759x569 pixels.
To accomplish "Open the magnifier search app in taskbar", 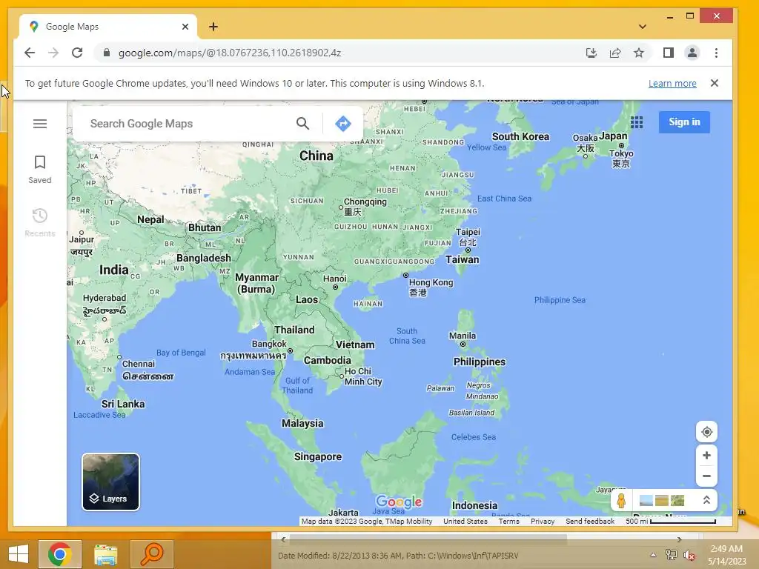I will [151, 554].
